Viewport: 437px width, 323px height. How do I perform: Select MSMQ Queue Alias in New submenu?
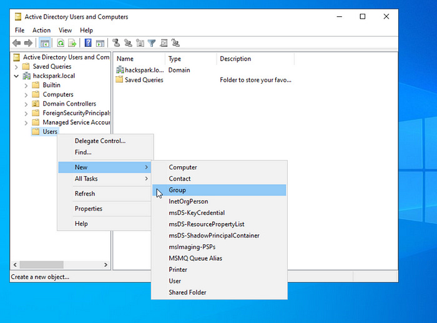(219, 258)
